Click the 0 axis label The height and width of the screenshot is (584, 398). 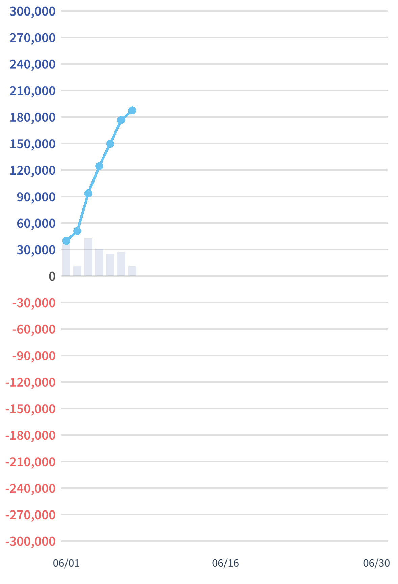52,276
